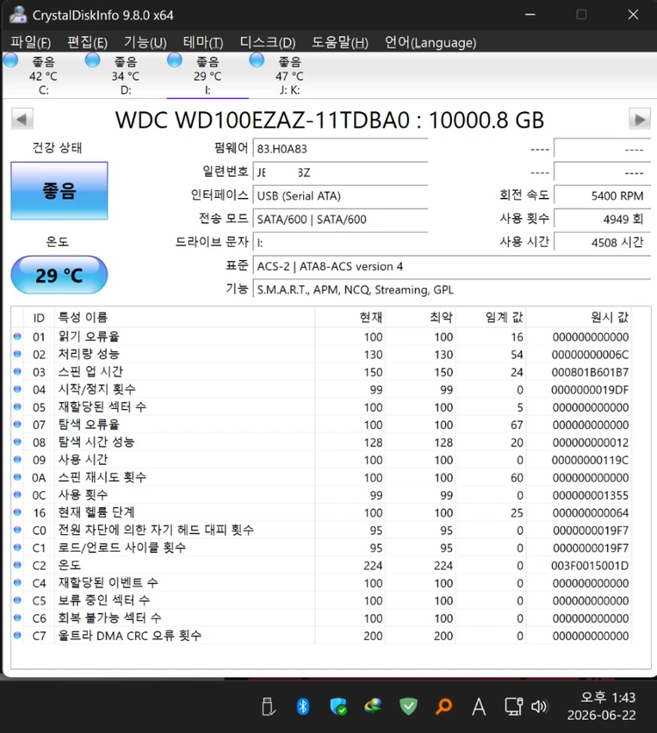Click the firmware field 83.H0A83
This screenshot has width=657, height=733.
(x=341, y=149)
